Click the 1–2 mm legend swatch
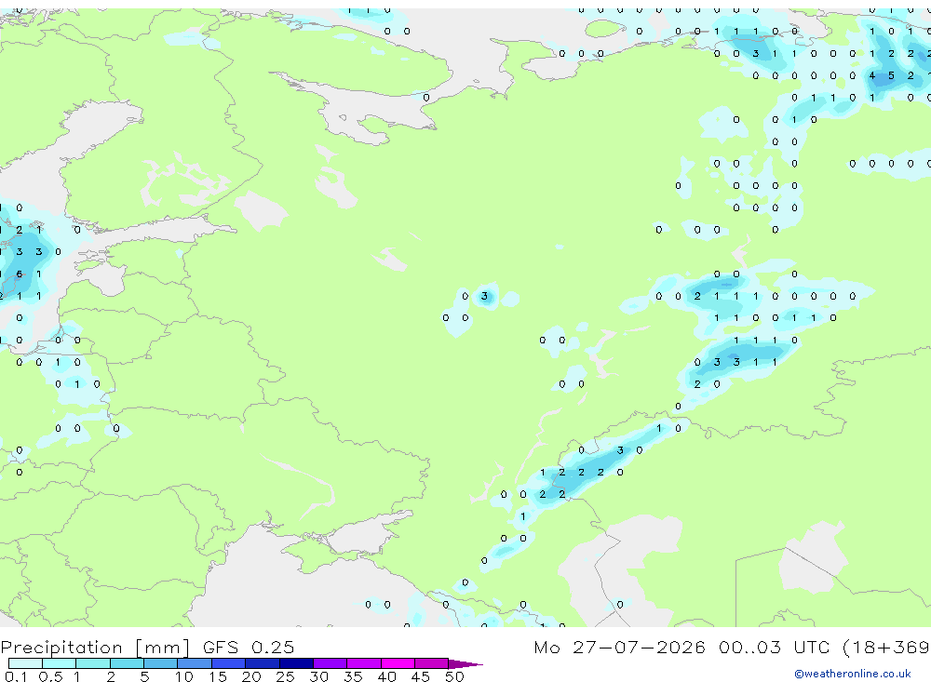The width and height of the screenshot is (931, 682). coord(93,663)
